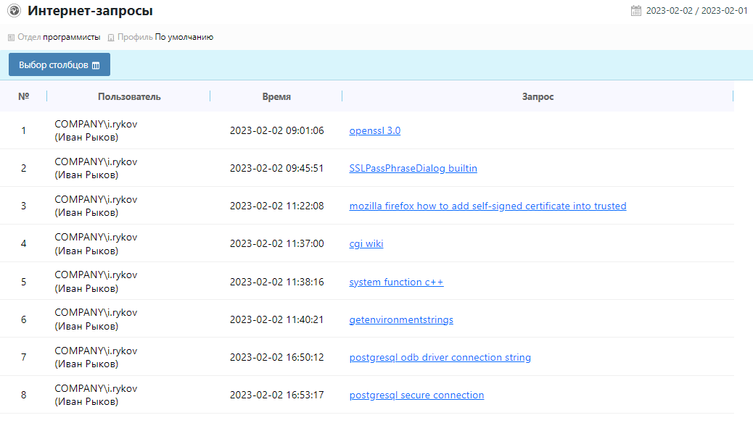Image resolution: width=753 pixels, height=423 pixels.
Task: Open the SSLPassPhraseDialog builtin query link
Action: pos(413,169)
